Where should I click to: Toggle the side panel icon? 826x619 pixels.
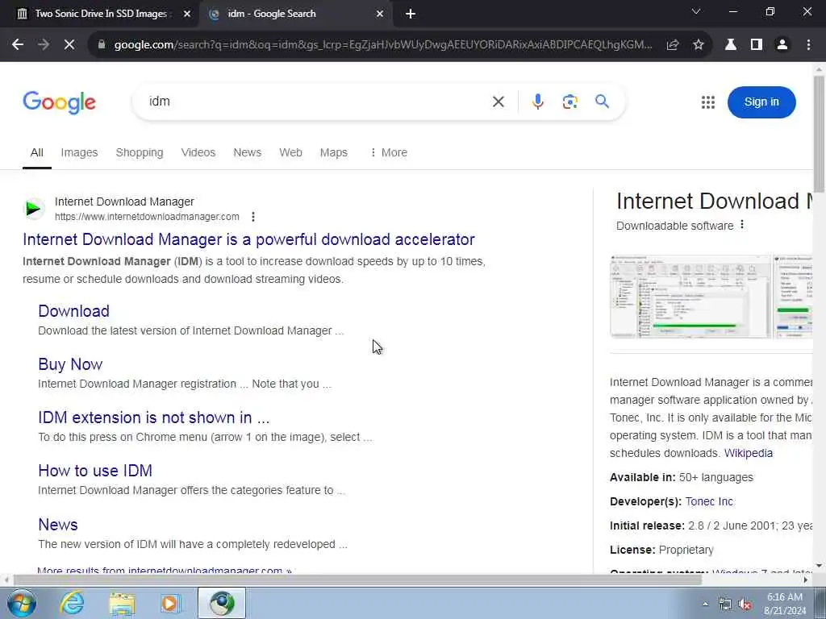pos(757,45)
